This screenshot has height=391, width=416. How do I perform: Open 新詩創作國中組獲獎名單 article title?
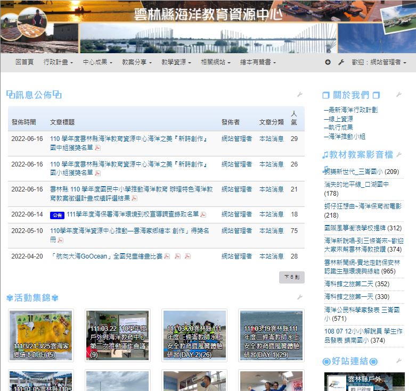coord(129,143)
